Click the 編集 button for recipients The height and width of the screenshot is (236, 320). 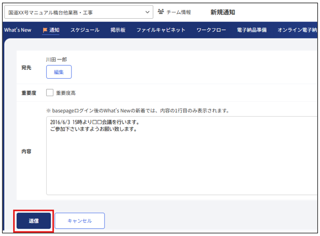click(x=59, y=72)
